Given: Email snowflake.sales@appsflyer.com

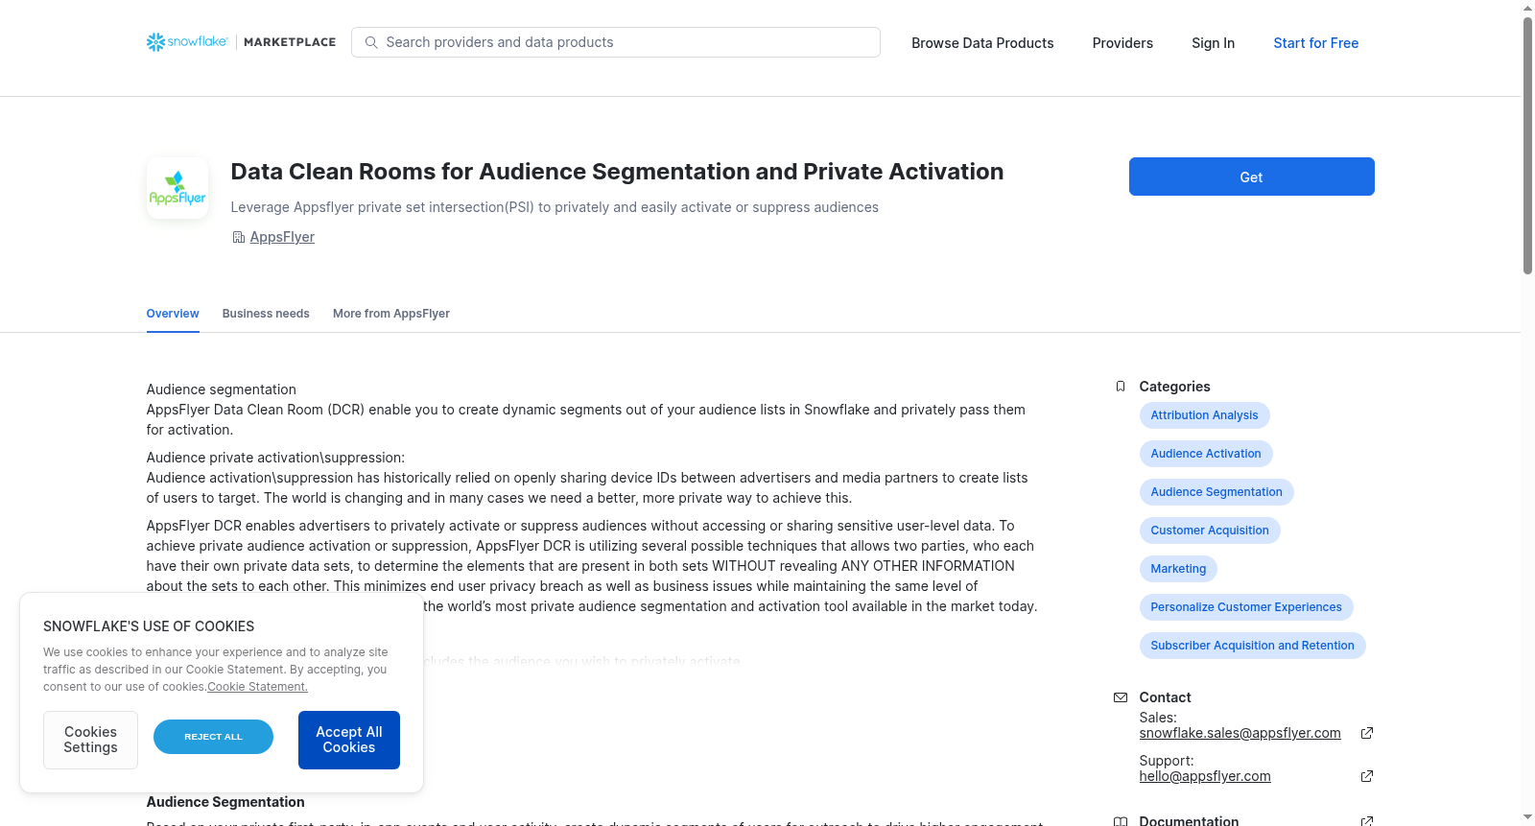Looking at the screenshot, I should (x=1240, y=733).
